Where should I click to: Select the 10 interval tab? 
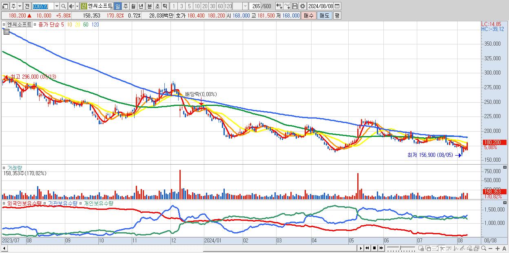pyautogui.click(x=197, y=6)
